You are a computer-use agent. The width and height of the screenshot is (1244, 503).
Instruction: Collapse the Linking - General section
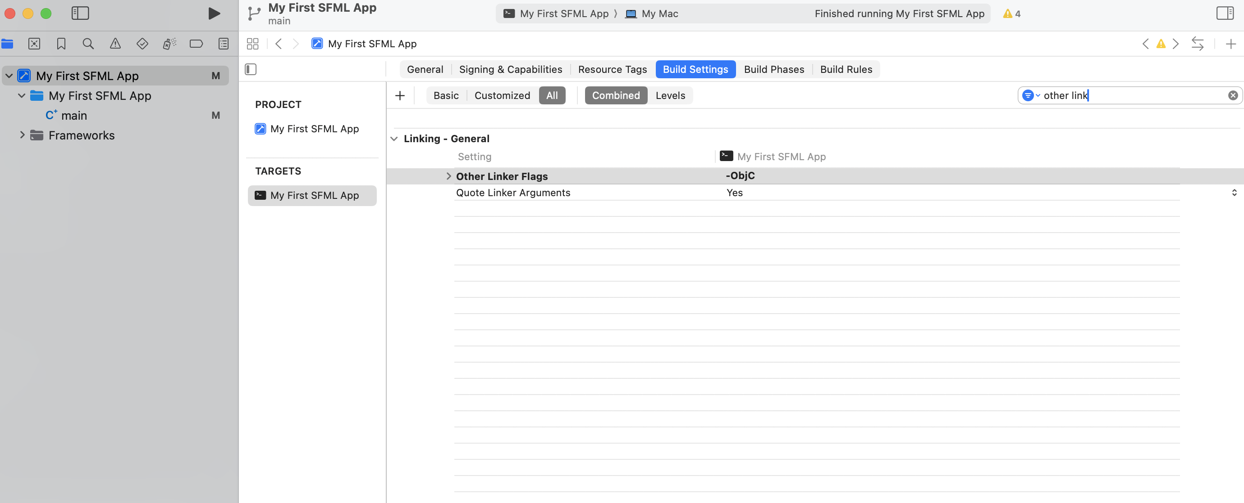click(x=394, y=139)
